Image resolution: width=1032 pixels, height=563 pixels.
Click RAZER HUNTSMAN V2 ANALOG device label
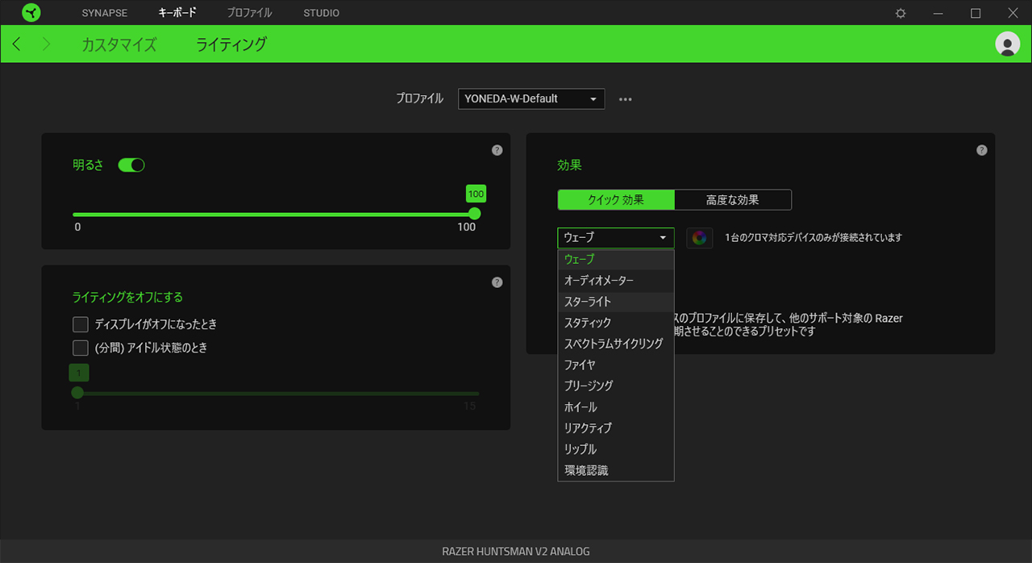point(516,552)
